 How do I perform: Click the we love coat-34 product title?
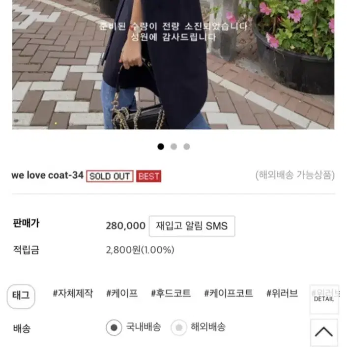tap(47, 175)
